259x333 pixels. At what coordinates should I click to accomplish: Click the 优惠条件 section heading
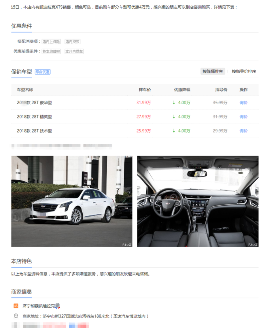coord(21,26)
